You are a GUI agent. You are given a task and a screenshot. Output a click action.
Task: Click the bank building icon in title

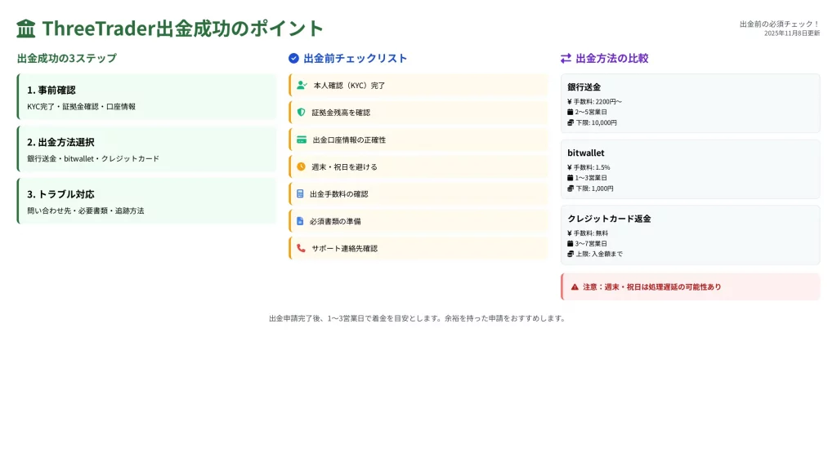click(26, 29)
